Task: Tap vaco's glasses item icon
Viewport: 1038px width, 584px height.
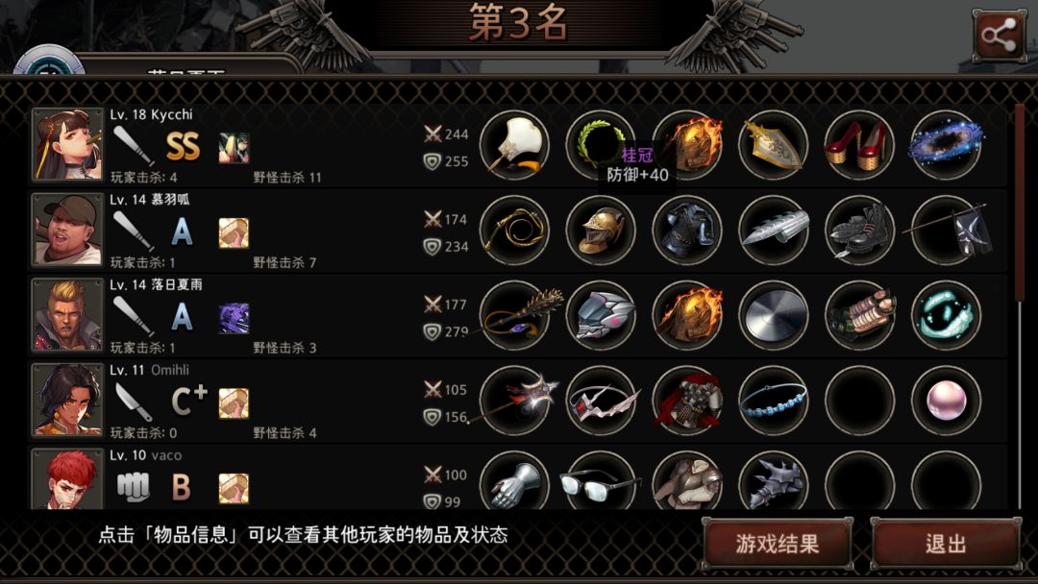Action: [x=601, y=481]
